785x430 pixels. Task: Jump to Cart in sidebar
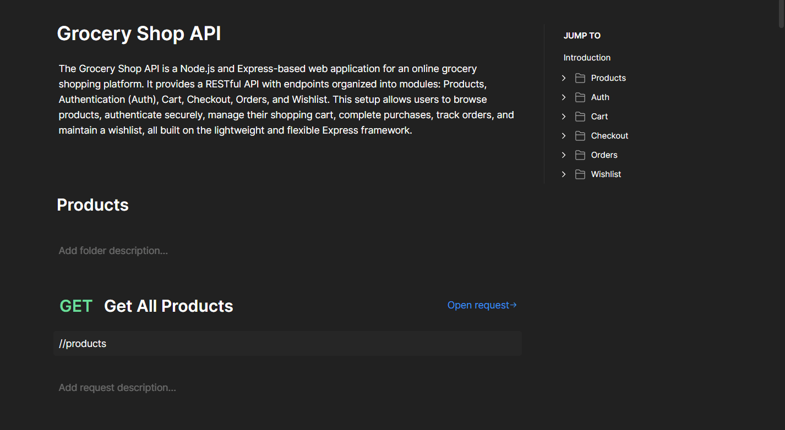(x=599, y=117)
